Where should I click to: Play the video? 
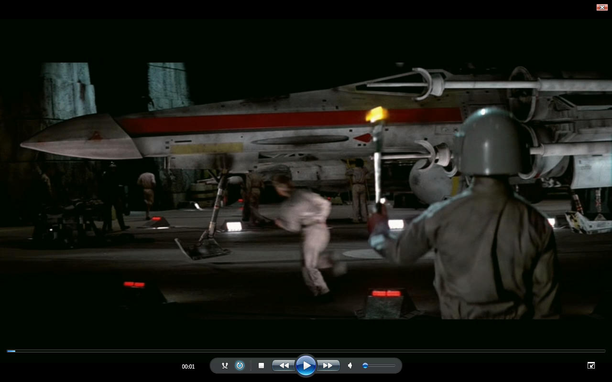(x=306, y=366)
